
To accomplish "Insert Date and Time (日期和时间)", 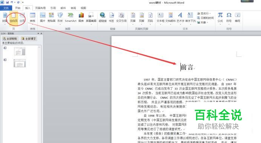I will (206, 18).
